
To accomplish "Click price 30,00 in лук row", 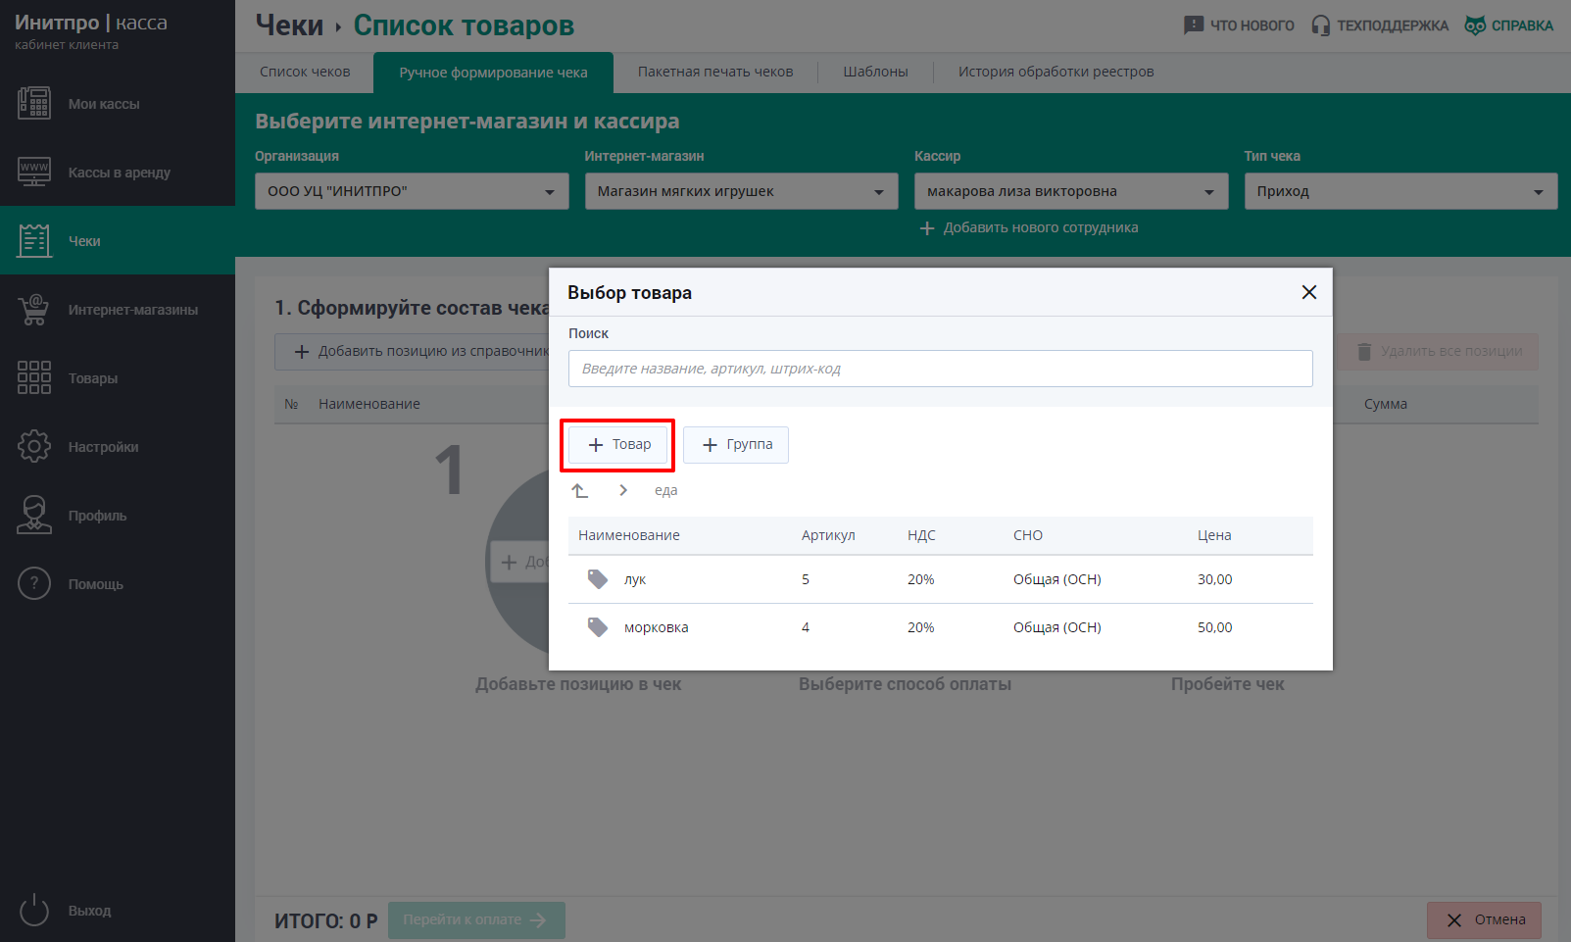I will [x=1215, y=579].
